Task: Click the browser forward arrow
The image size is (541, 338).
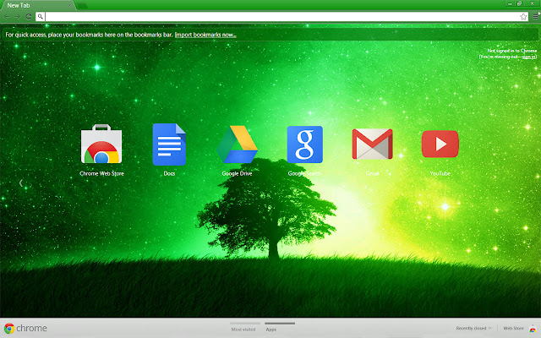Action: (17, 17)
